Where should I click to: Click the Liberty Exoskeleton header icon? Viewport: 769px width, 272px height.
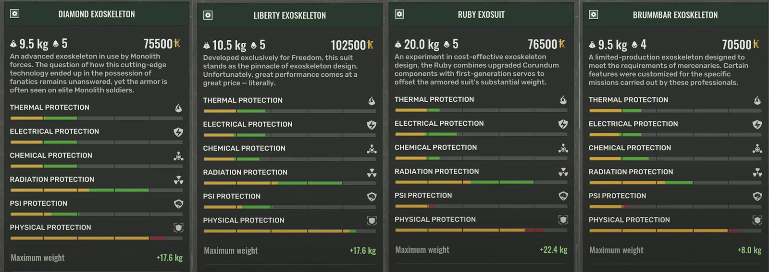point(208,15)
